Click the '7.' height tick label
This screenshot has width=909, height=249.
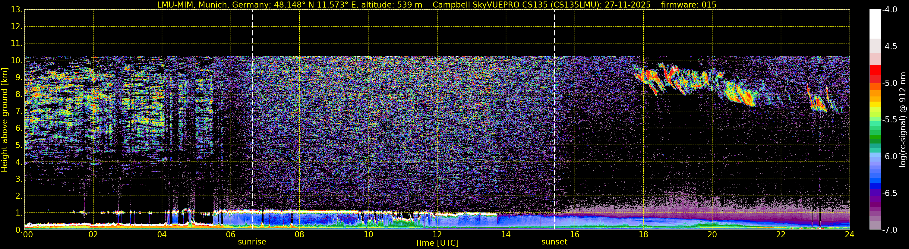[19, 112]
